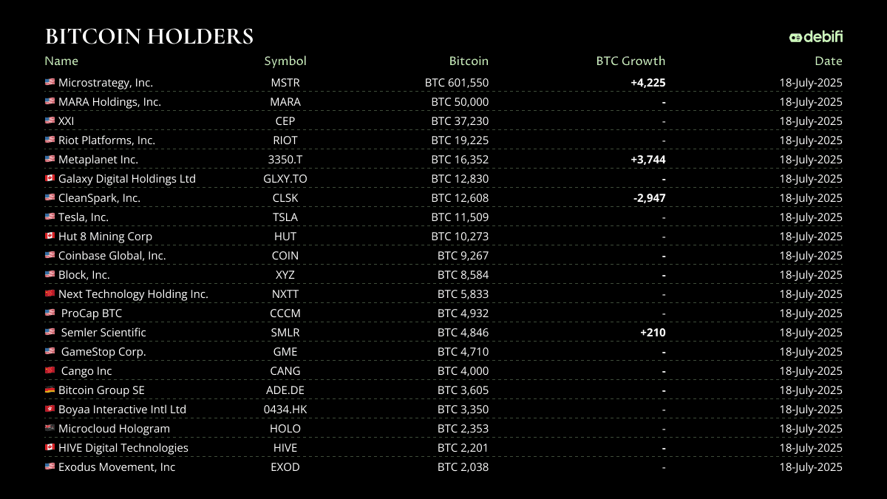Click the Riot Platforms, Inc. company name

106,140
